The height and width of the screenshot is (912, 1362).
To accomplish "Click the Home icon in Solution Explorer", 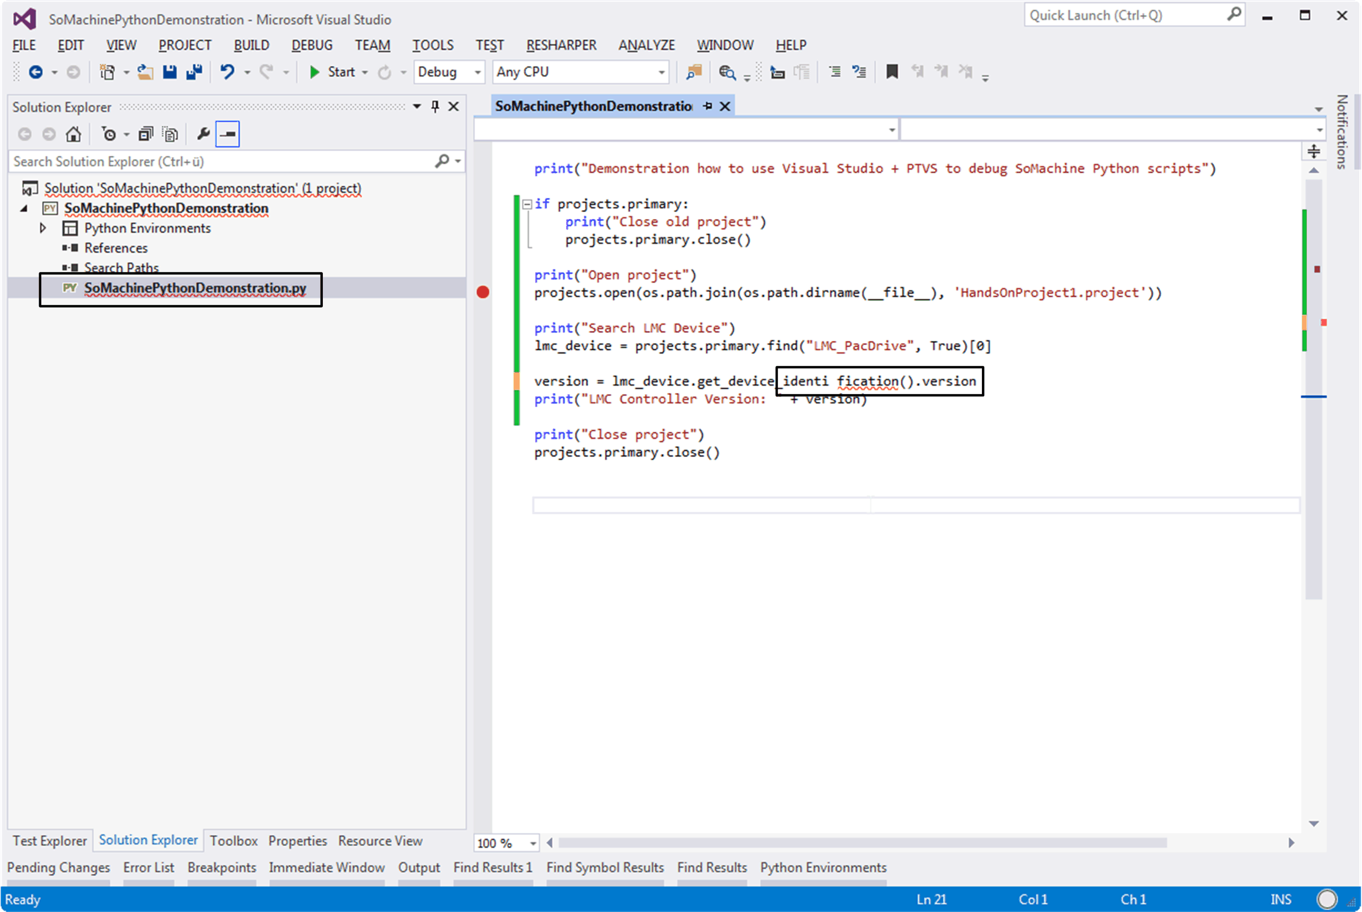I will pyautogui.click(x=73, y=134).
